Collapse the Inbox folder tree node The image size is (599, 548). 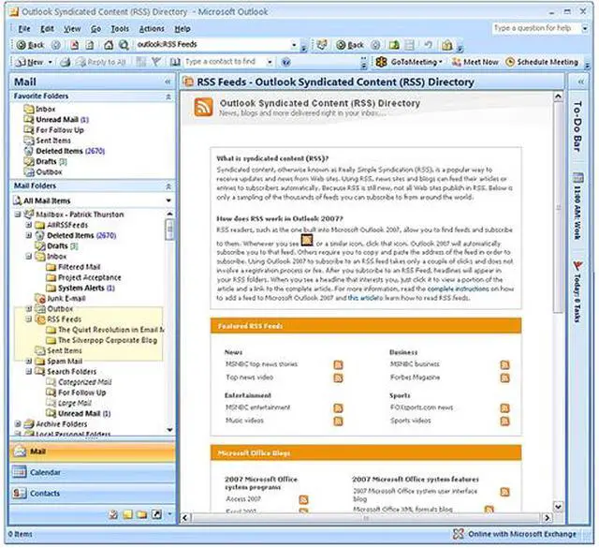pyautogui.click(x=29, y=257)
